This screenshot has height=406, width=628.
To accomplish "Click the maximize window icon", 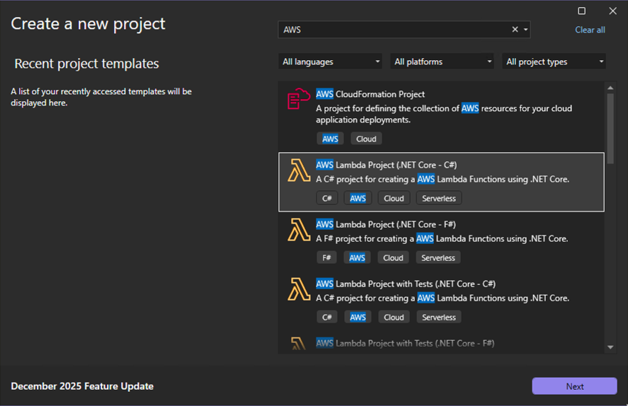I will point(582,11).
